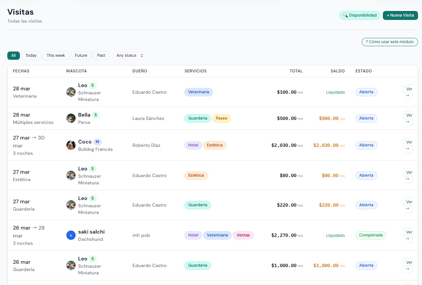The width and height of the screenshot is (422, 285).
Task: Click the arrow icon on saki salchi's Ver button
Action: [407, 238]
